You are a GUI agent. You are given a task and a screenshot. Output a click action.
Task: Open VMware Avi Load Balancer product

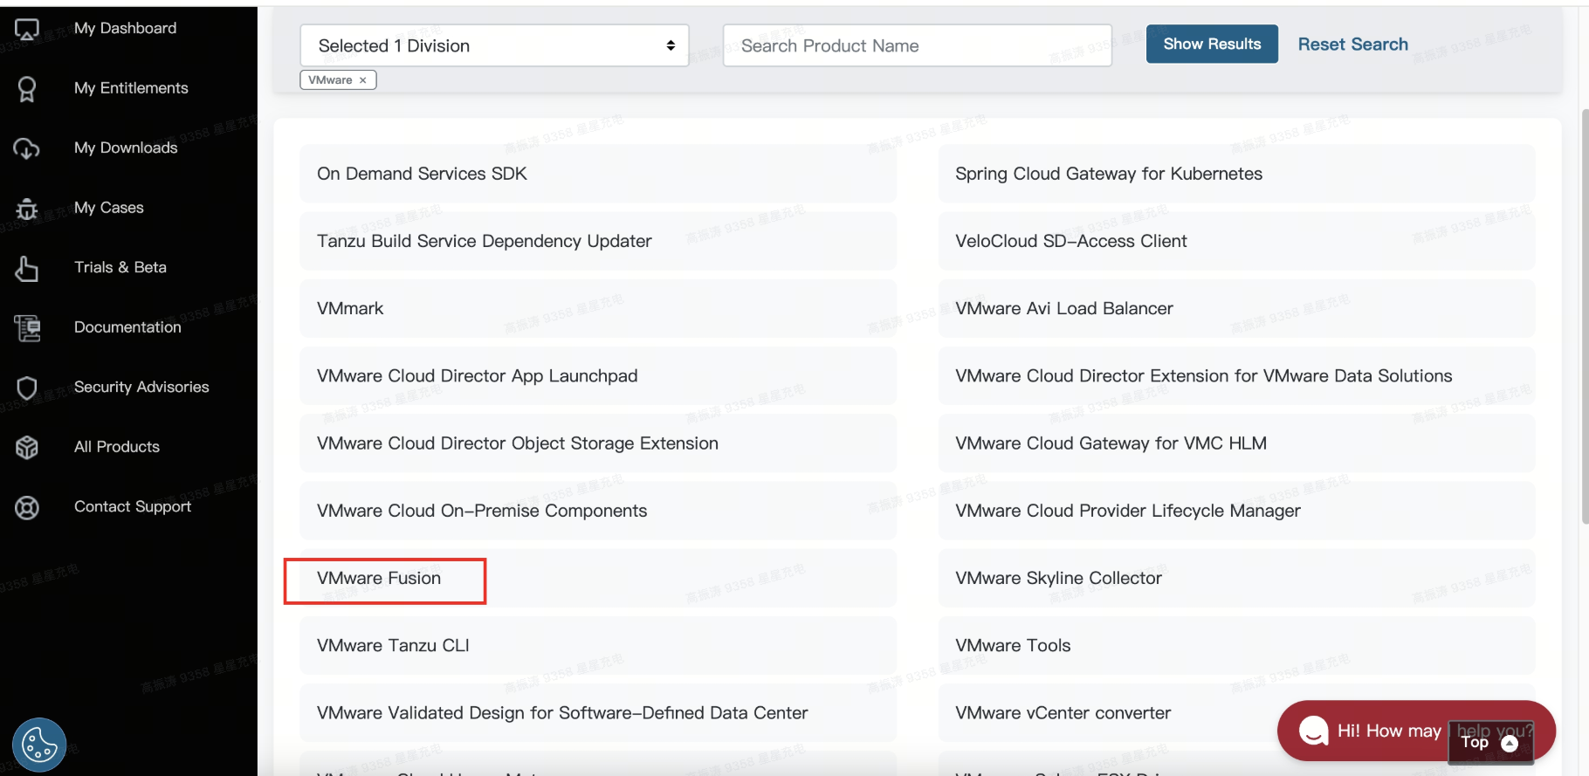(x=1236, y=308)
